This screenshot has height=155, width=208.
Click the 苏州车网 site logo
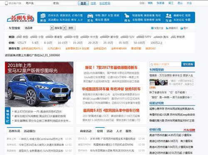[x=20, y=18]
